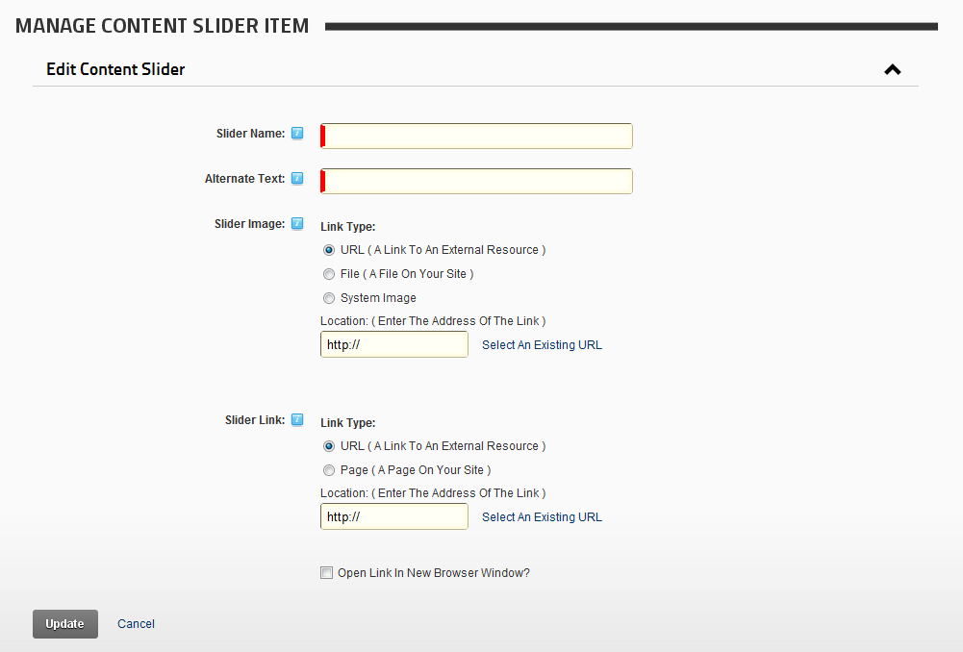Open Select An Existing URL for Slider Link
Screen dimensions: 963x652
point(542,517)
